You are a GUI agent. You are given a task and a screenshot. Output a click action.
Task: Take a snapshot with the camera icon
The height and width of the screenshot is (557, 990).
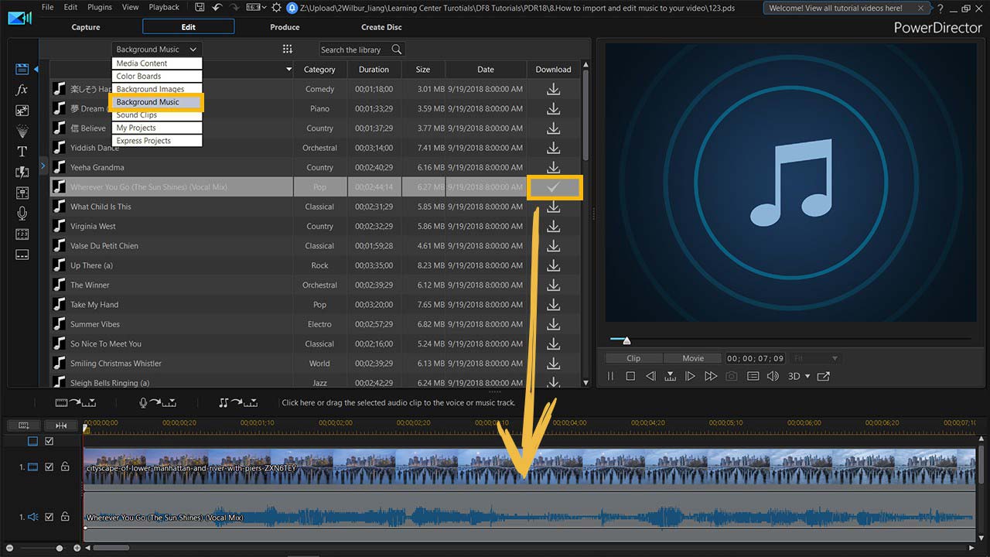[731, 376]
